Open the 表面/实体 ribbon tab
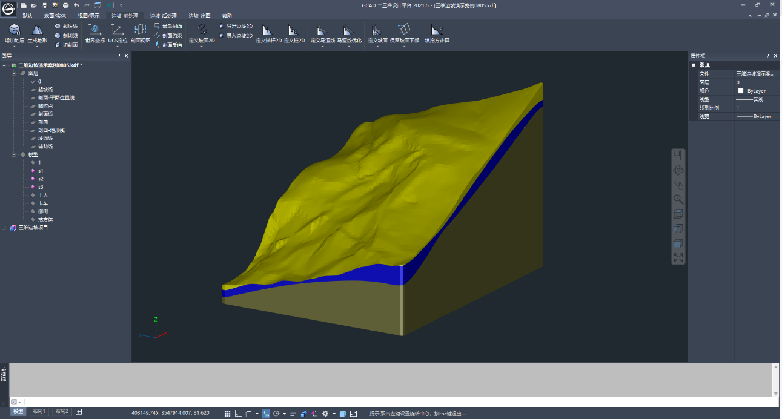 (55, 16)
